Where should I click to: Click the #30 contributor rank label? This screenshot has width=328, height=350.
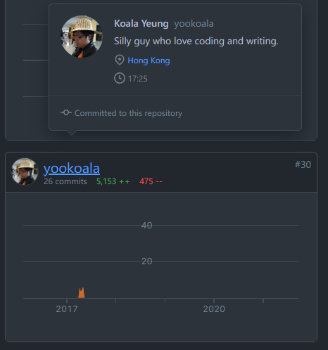pyautogui.click(x=303, y=164)
